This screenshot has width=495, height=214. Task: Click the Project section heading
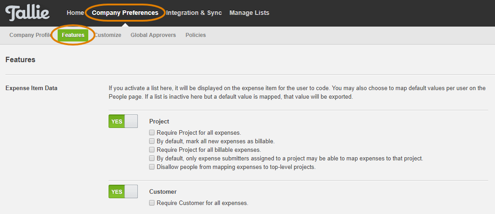point(159,121)
